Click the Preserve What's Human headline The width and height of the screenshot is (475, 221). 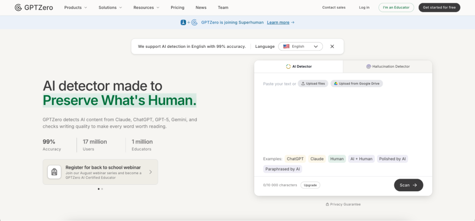click(119, 100)
